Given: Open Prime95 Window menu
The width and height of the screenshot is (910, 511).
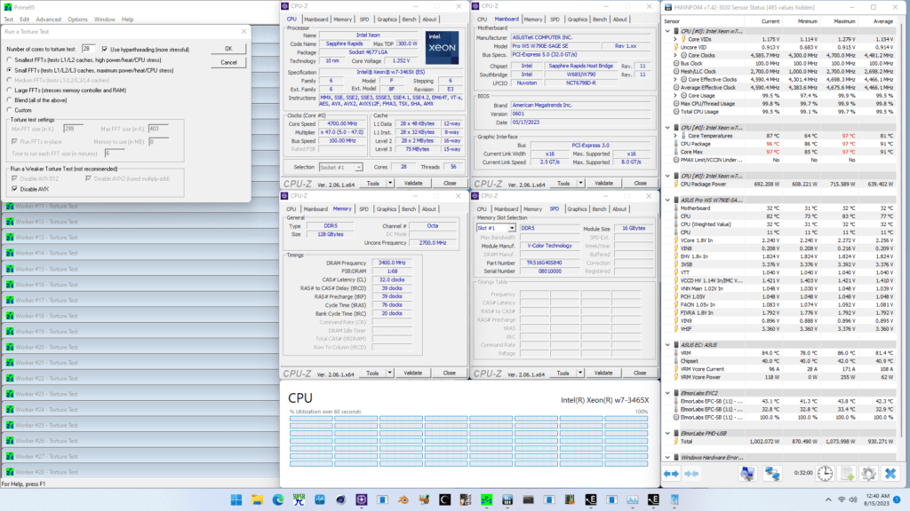Looking at the screenshot, I should coord(105,20).
